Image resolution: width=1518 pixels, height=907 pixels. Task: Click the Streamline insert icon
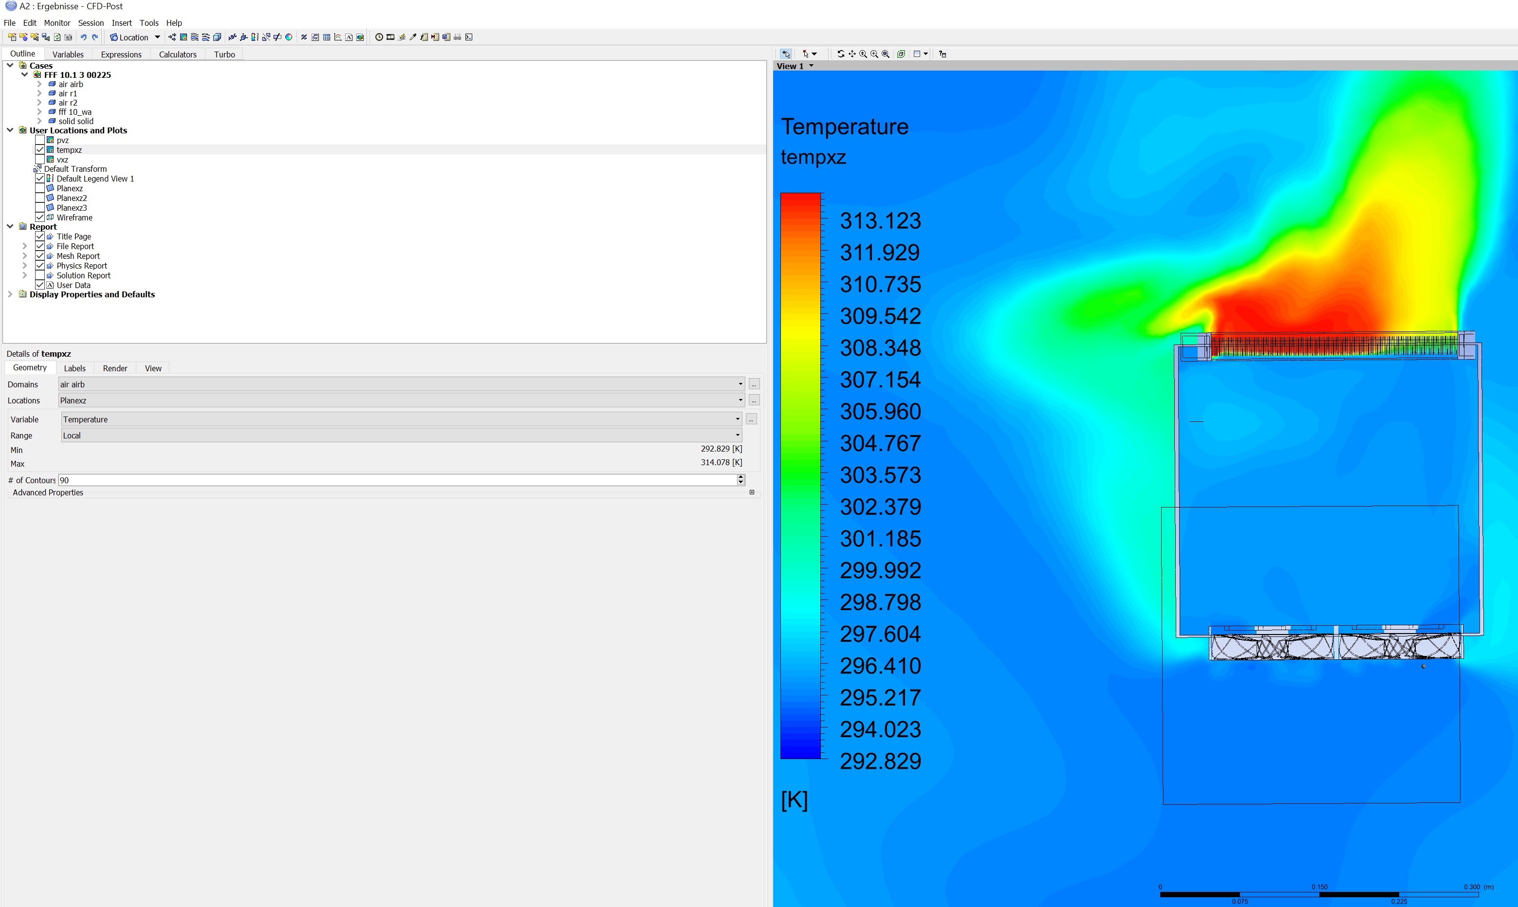coord(194,37)
